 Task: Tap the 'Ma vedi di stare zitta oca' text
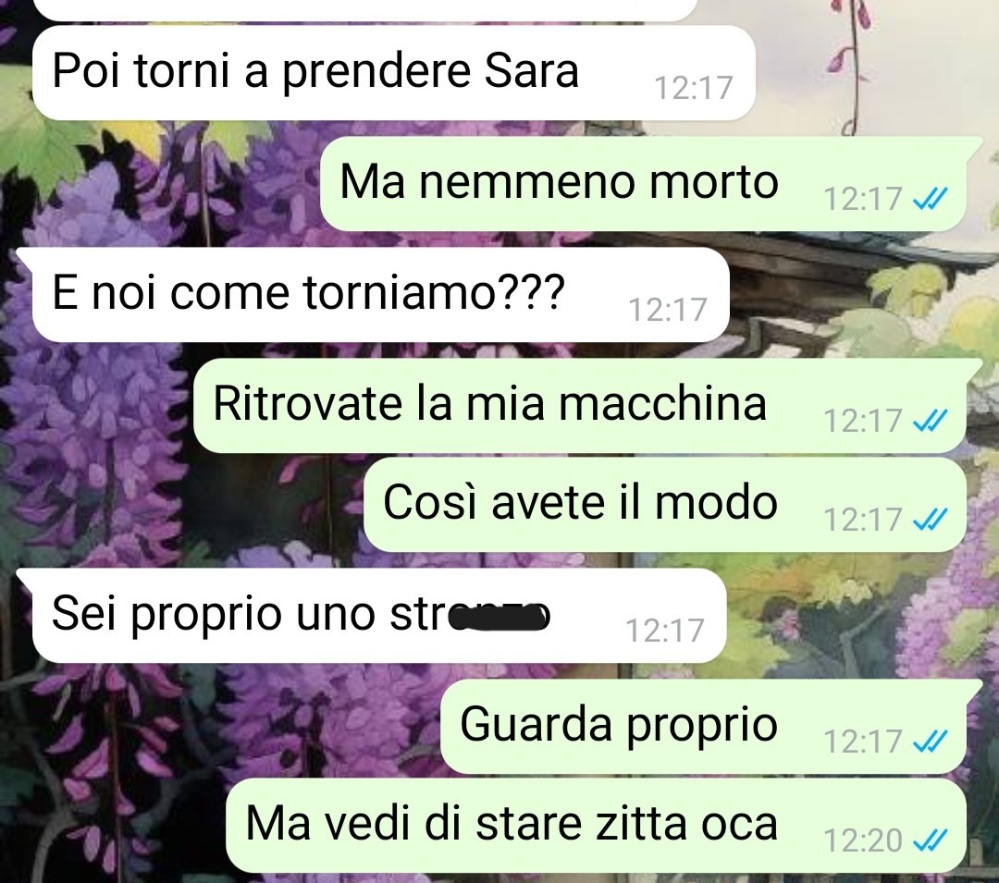pyautogui.click(x=512, y=824)
